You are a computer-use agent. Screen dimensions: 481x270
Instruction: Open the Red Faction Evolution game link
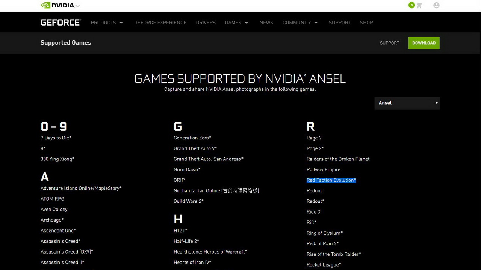331,180
